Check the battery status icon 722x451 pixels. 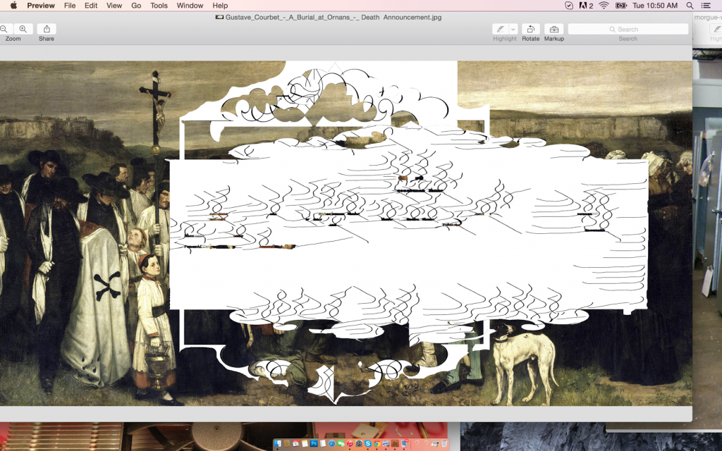coord(621,6)
